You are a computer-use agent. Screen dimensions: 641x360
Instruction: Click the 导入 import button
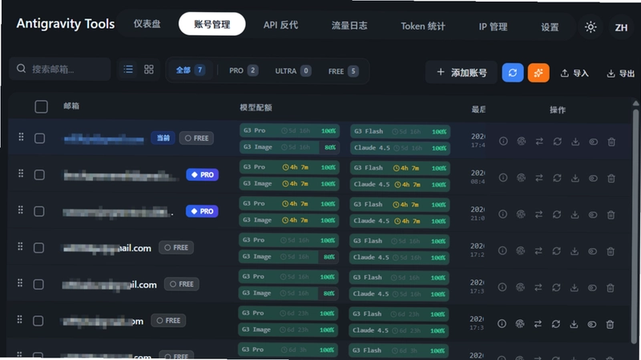(574, 73)
